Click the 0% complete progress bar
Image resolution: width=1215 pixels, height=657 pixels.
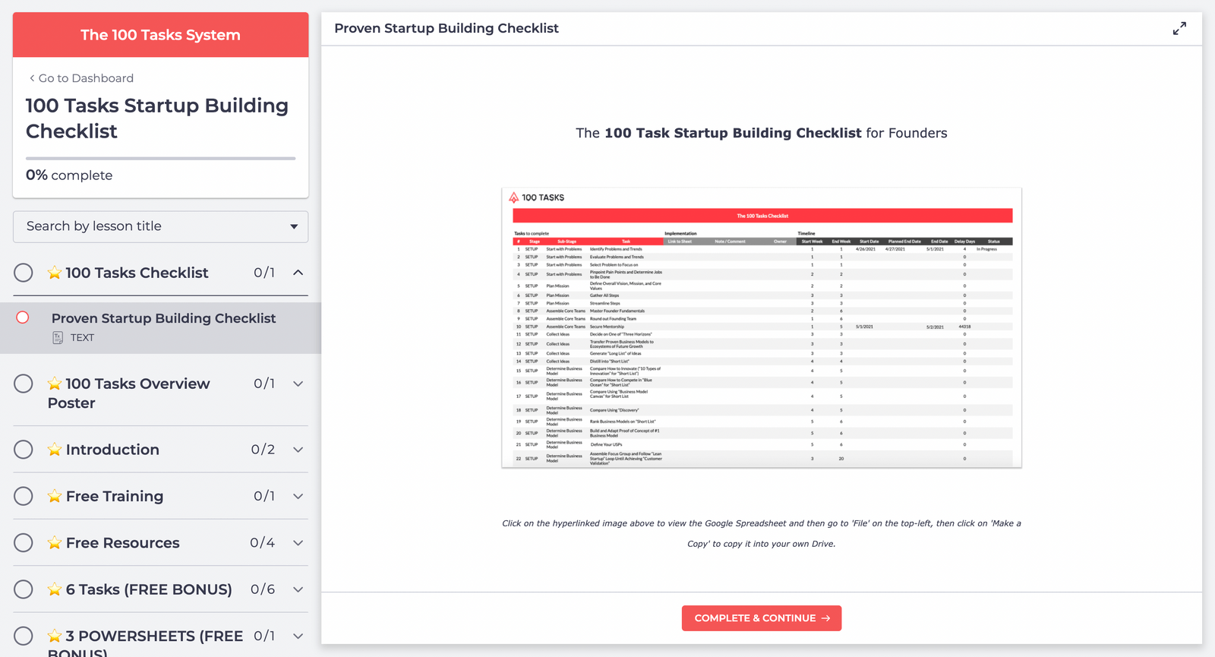click(x=160, y=158)
